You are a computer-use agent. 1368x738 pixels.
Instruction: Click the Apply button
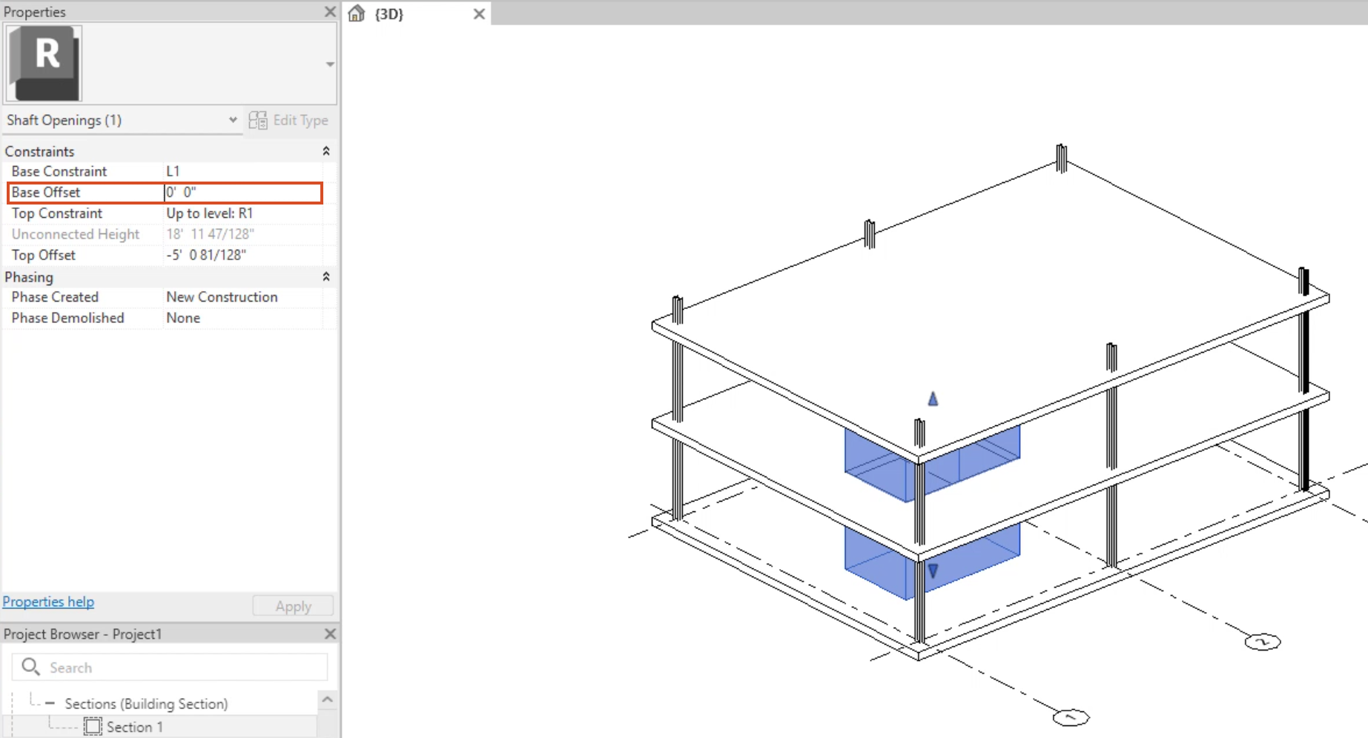[x=292, y=605]
